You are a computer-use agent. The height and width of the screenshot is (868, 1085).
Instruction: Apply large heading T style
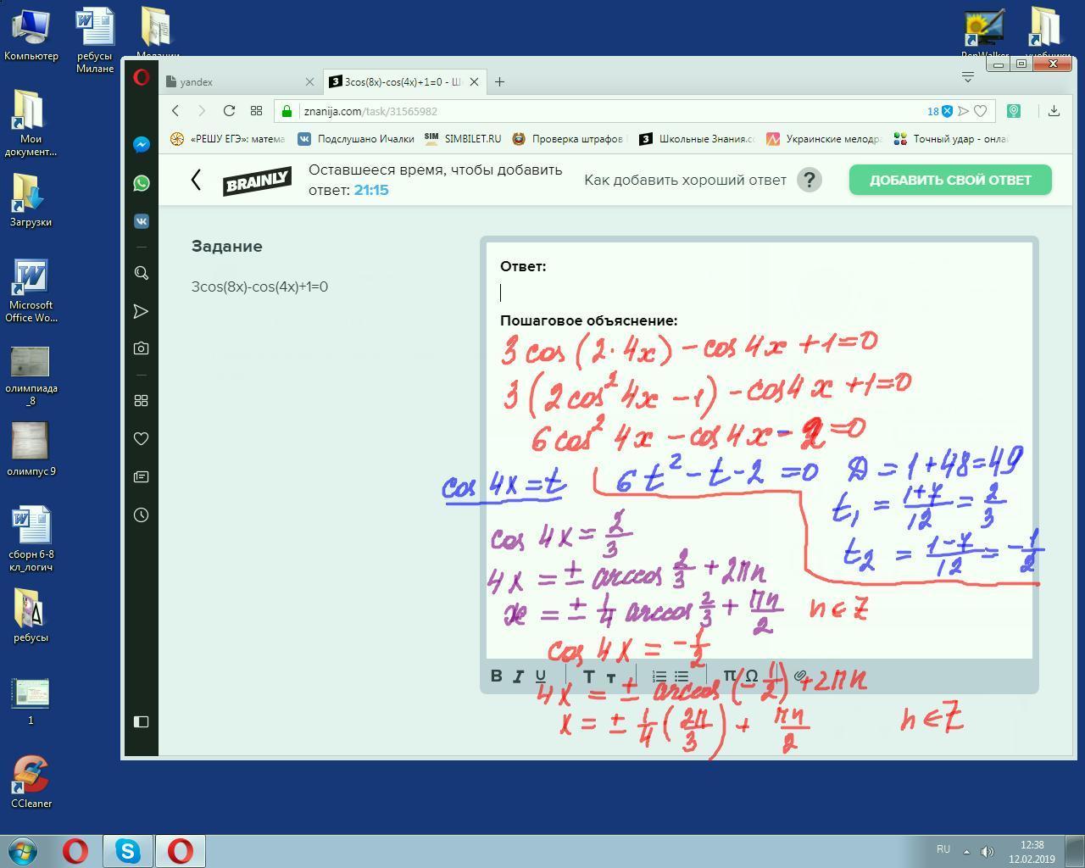[x=588, y=676]
